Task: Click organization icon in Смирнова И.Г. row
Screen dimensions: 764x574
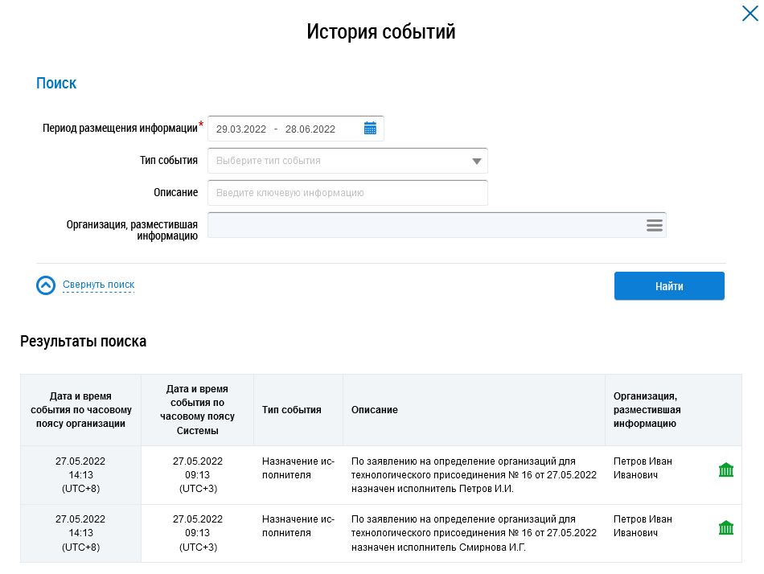Action: point(726,528)
